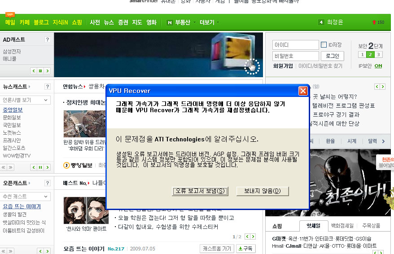Open 아이디/비밀번호 찾기 link
Viewport: 394px width, 254px height.
point(320,66)
